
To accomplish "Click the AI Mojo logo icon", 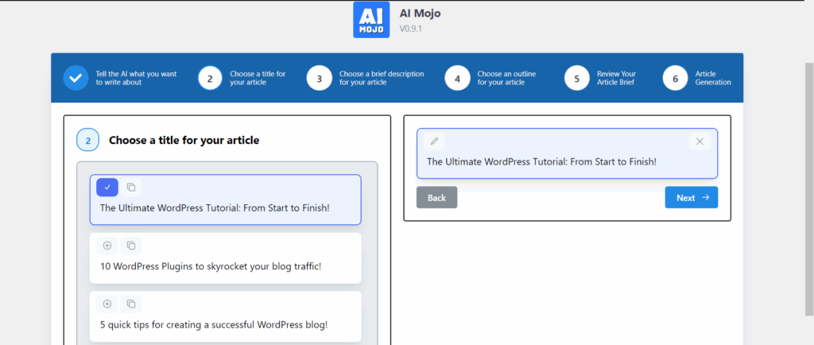I will (x=371, y=20).
